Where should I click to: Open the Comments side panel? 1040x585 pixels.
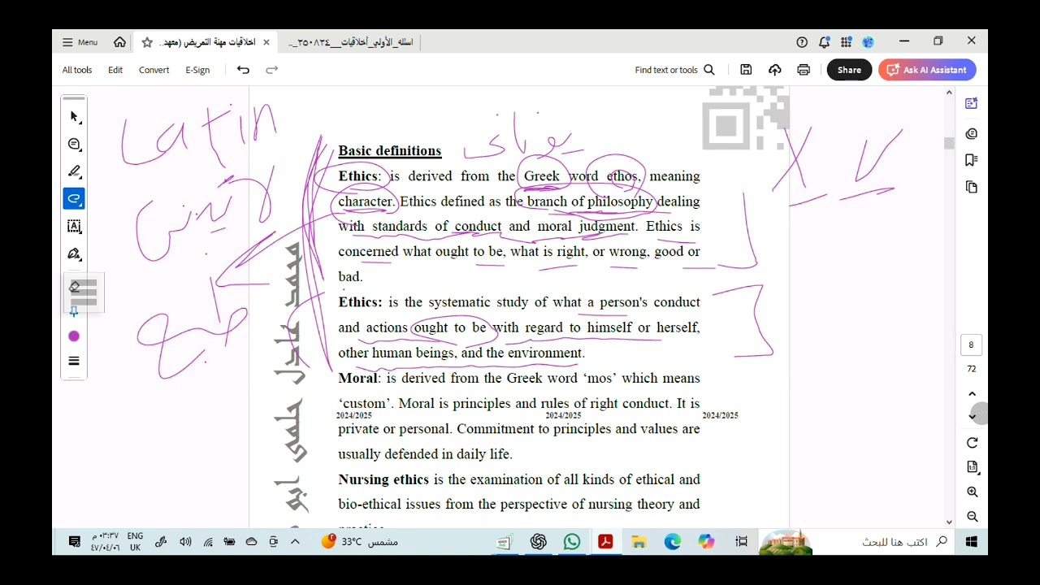click(971, 133)
